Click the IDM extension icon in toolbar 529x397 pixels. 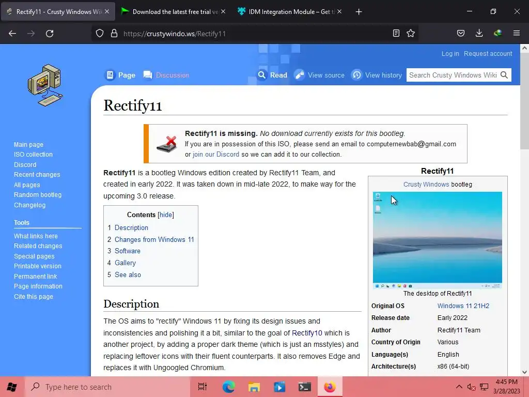coord(497,33)
